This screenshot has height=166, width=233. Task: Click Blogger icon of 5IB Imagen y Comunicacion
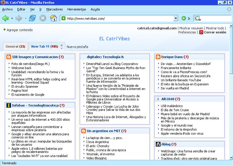pos(9,57)
